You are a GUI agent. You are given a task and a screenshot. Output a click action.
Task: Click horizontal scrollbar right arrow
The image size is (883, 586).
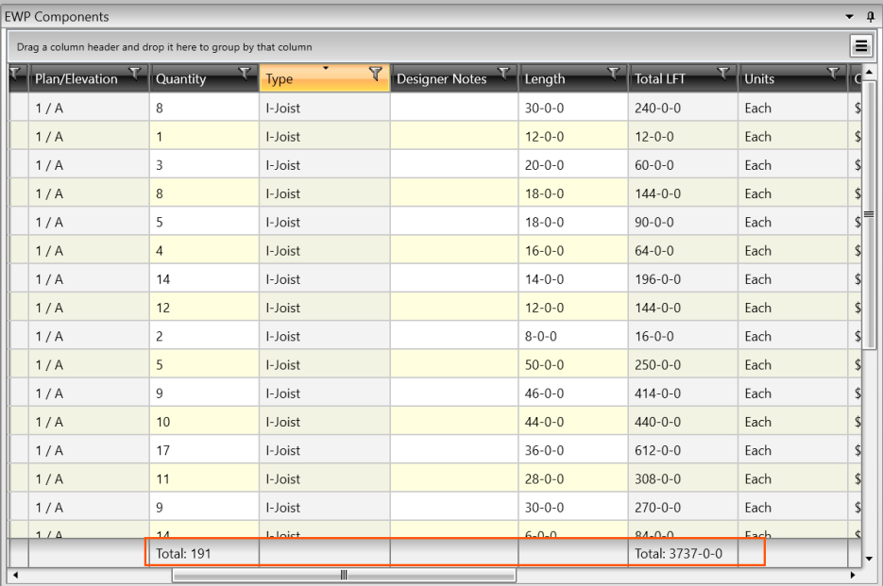[x=853, y=575]
